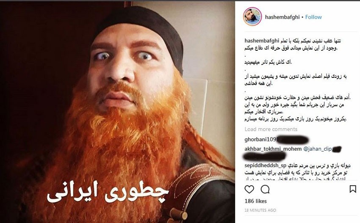Image resolution: width=360 pixels, height=223 pixels.
Task: Like the post with heart icon
Action: [x=249, y=189]
